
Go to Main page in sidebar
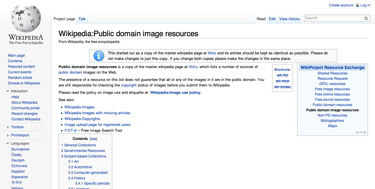pos(16,56)
